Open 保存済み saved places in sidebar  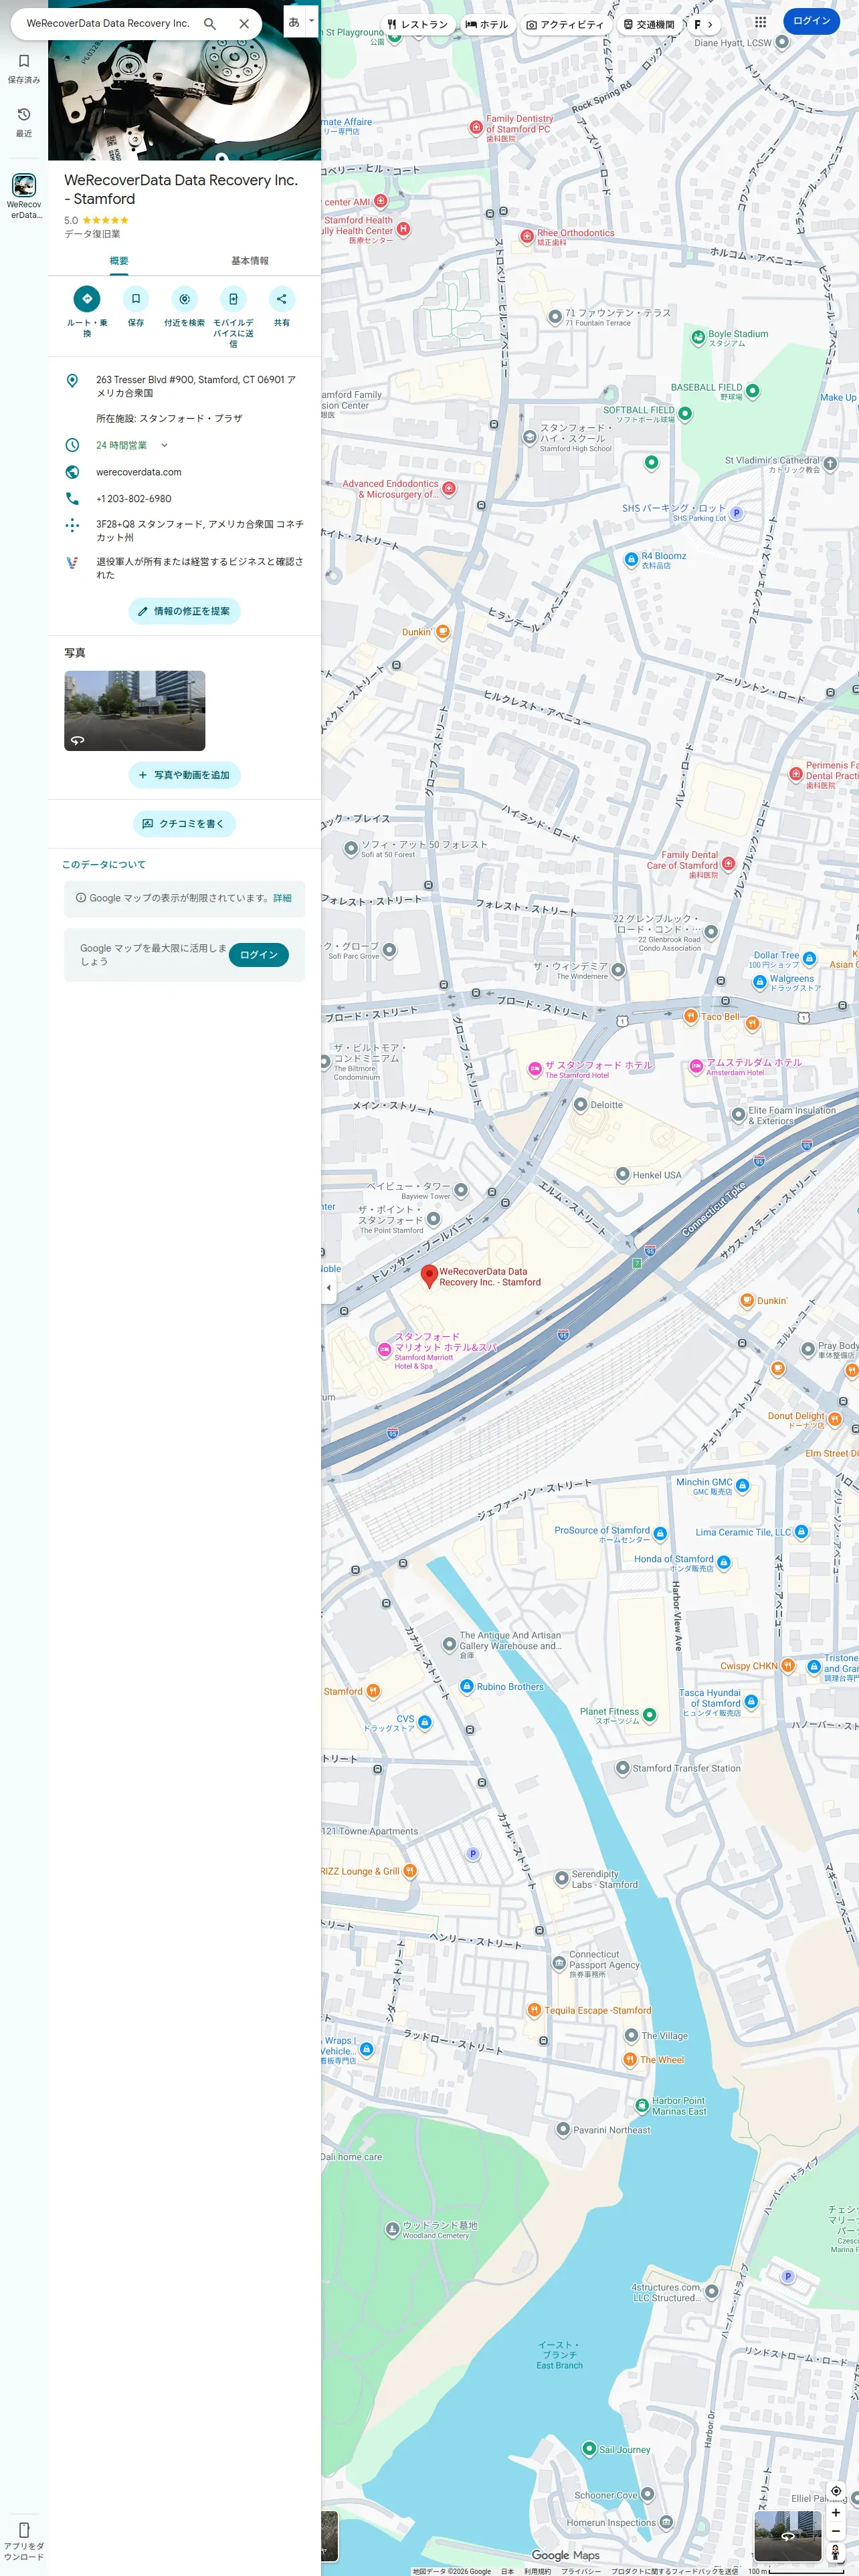pos(24,68)
